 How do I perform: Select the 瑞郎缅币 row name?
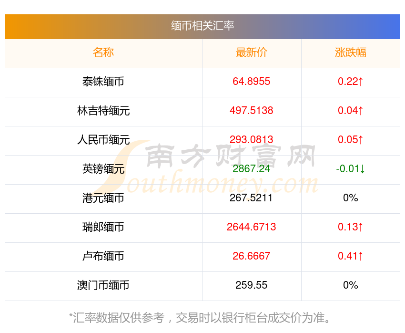(x=103, y=227)
